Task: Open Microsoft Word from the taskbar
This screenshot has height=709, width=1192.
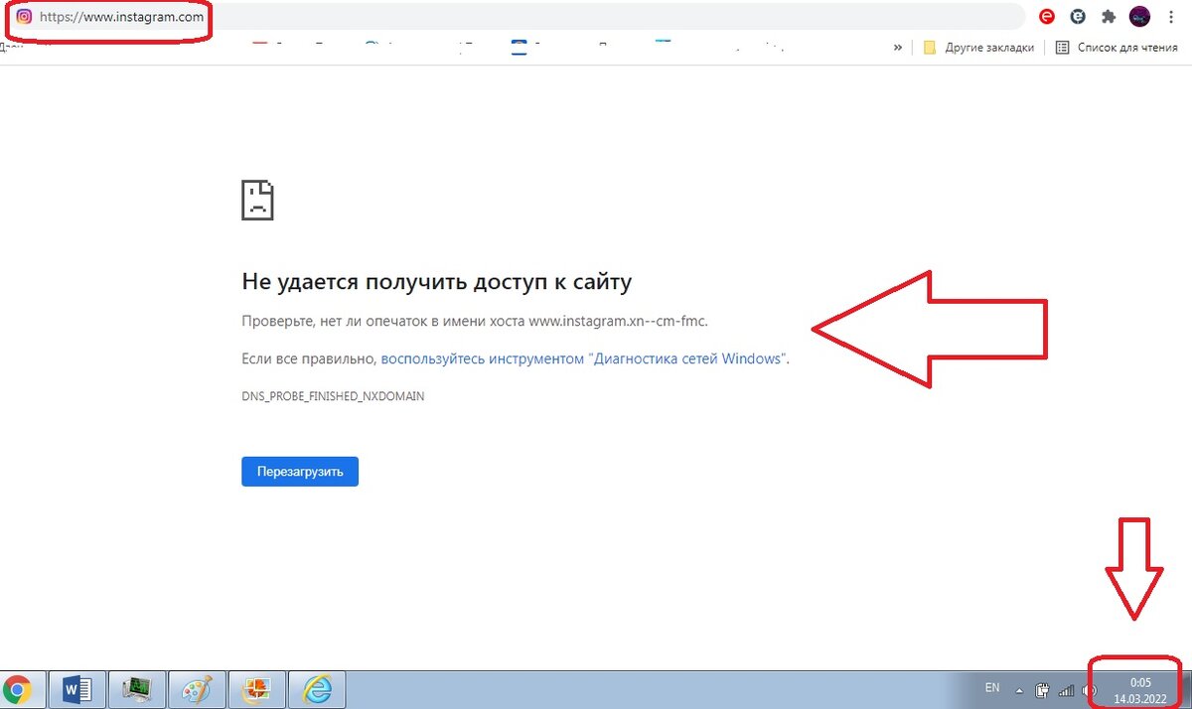Action: (x=76, y=688)
